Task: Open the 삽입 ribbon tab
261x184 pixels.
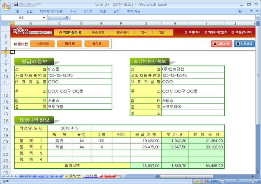Action: (30, 11)
